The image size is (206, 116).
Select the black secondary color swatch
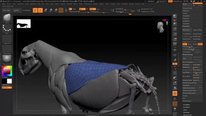4,81
